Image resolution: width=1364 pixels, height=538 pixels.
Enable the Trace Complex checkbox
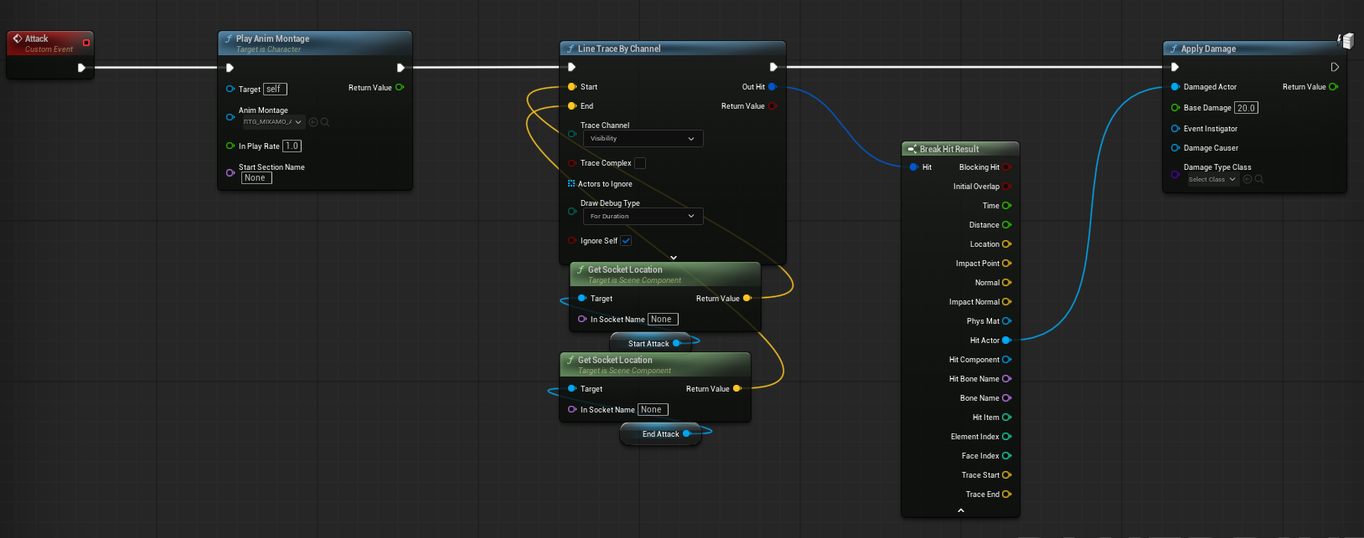pos(640,163)
